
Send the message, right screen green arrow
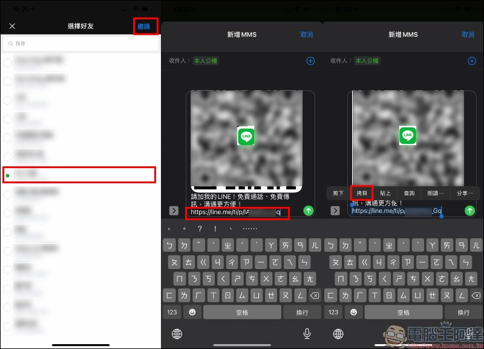click(470, 210)
